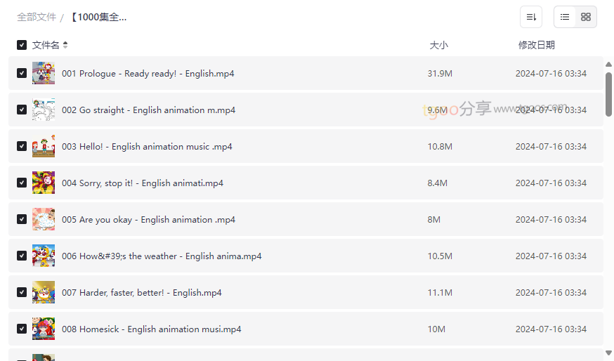Click the 11.1M size value

click(440, 292)
